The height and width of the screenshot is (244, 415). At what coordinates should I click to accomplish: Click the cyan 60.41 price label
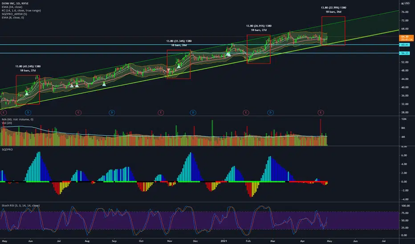405,45
